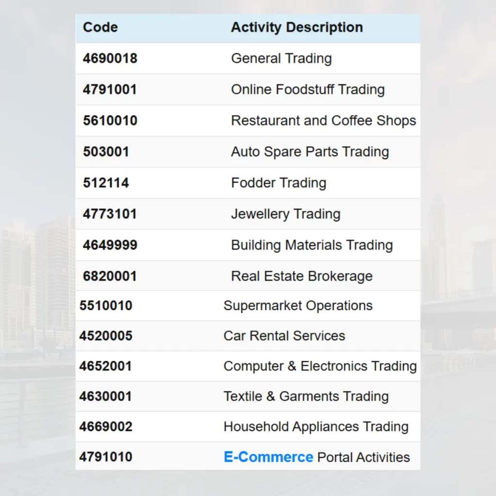Click Textile & Garments Trading entry
The width and height of the screenshot is (496, 496).
306,396
